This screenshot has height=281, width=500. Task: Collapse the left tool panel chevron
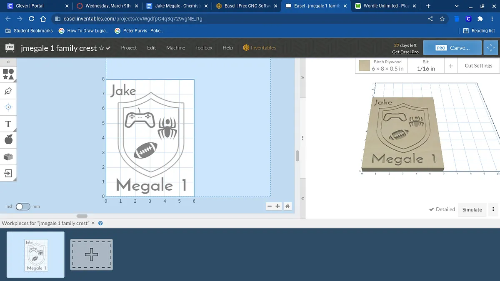(x=8, y=62)
